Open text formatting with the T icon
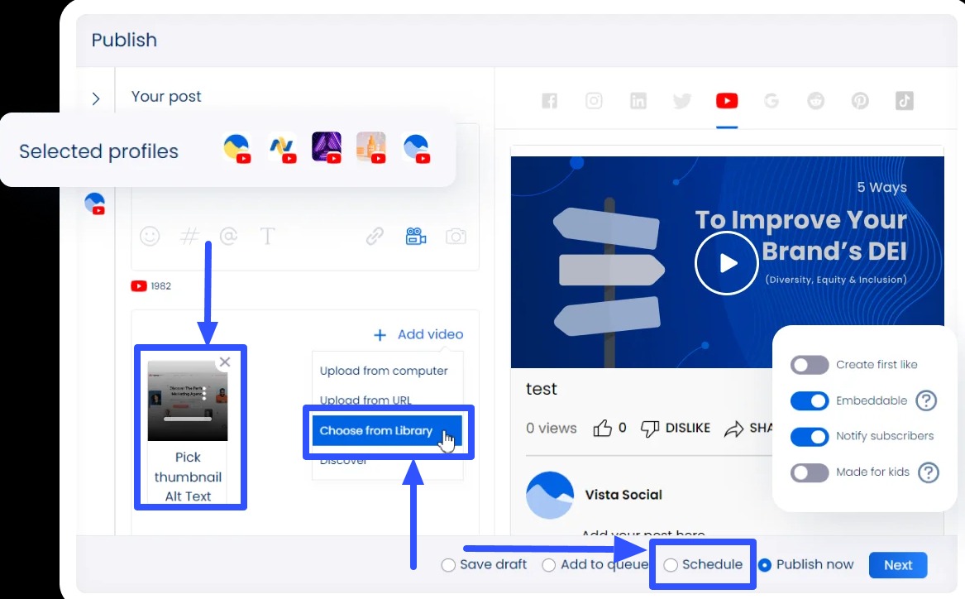 click(x=268, y=236)
